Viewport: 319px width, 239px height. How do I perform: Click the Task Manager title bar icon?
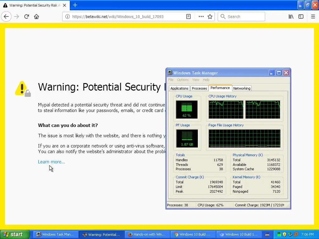coord(170,73)
